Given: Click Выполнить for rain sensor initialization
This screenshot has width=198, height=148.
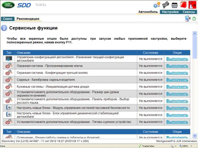Looking at the screenshot, I should point(177,87).
